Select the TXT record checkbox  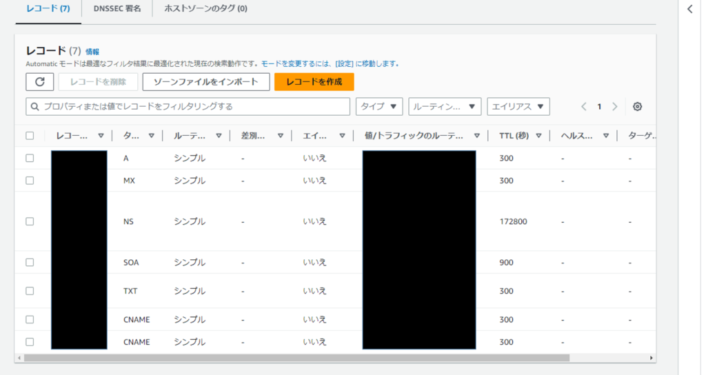(30, 291)
